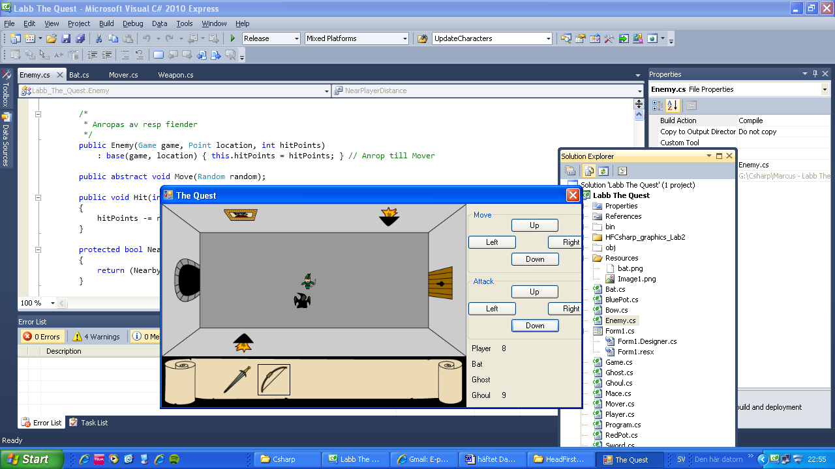The width and height of the screenshot is (835, 469).
Task: Switch to the Bat.cs tab
Action: (x=79, y=75)
